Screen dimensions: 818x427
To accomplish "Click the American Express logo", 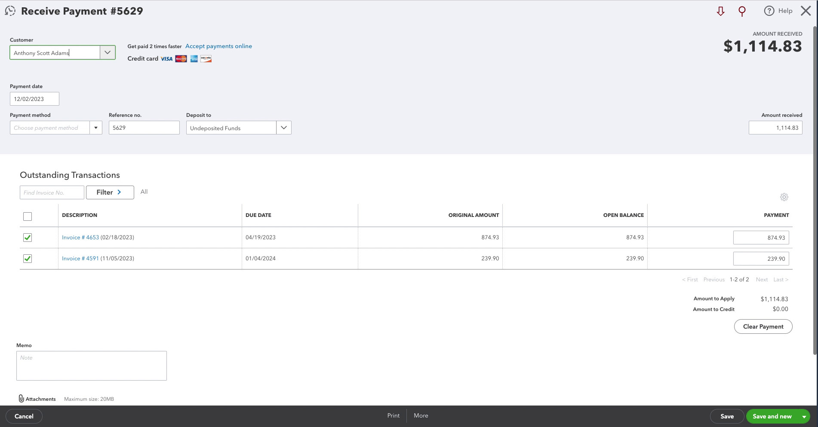I will pyautogui.click(x=194, y=59).
